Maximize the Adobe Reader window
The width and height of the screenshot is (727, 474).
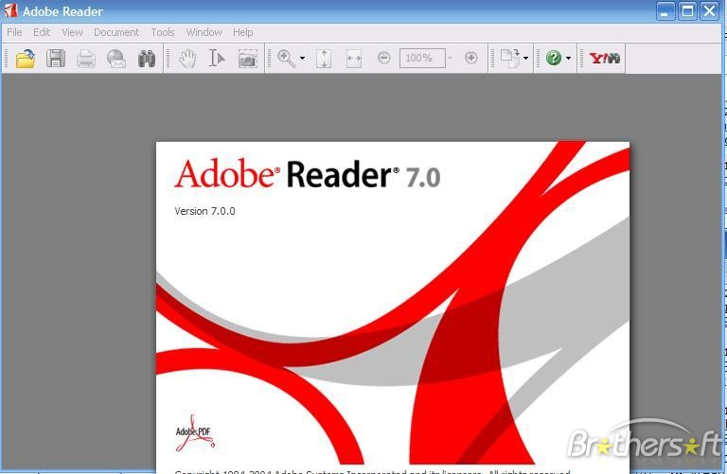pos(687,11)
